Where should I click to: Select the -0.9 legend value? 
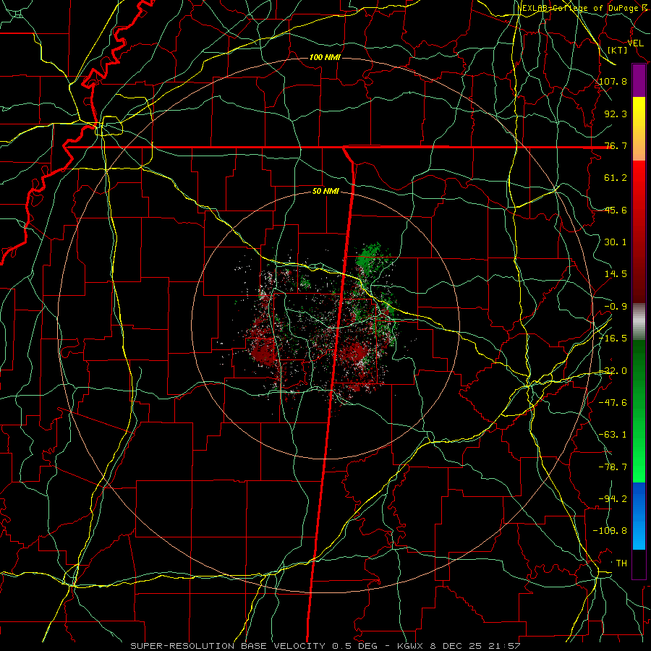pos(616,307)
